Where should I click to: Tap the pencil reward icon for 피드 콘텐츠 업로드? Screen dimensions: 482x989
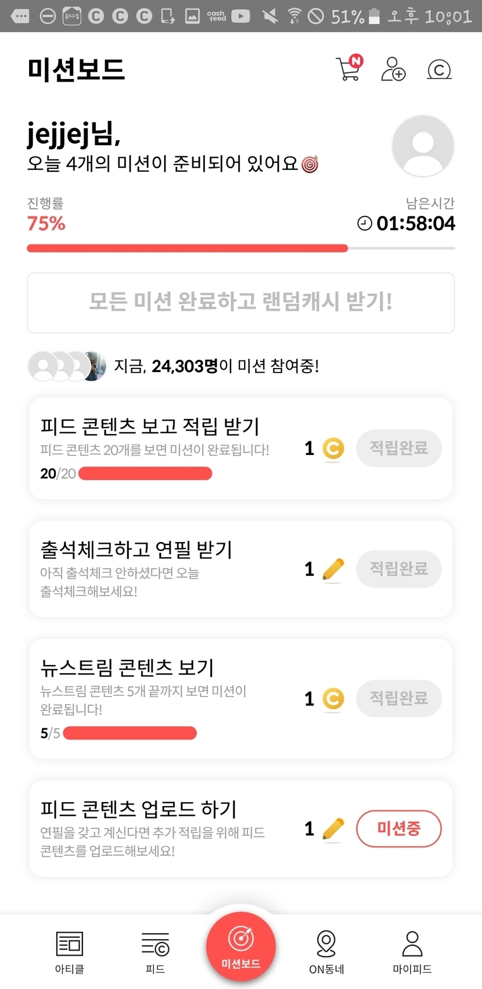point(333,829)
